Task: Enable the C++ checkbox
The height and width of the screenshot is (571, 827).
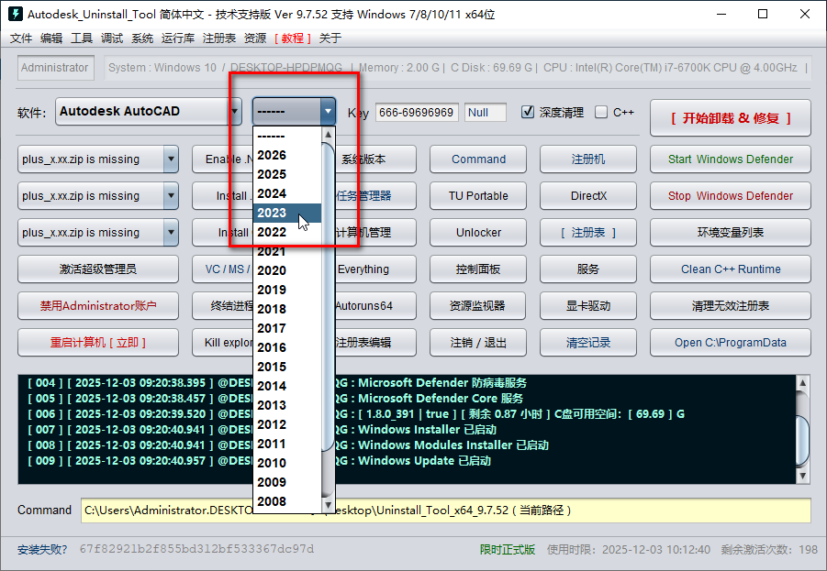Action: click(x=600, y=112)
